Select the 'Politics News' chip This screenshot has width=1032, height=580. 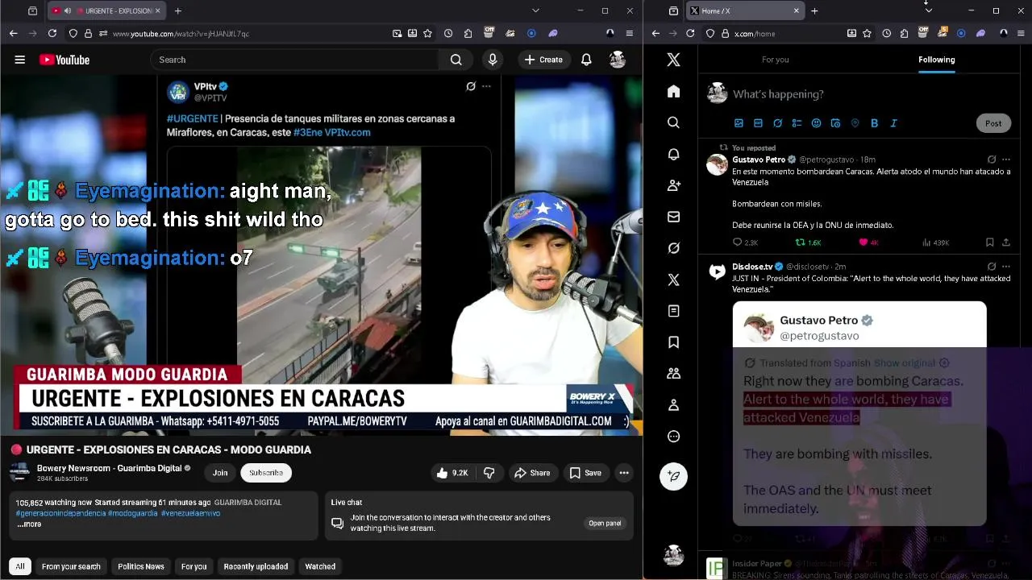tap(141, 566)
